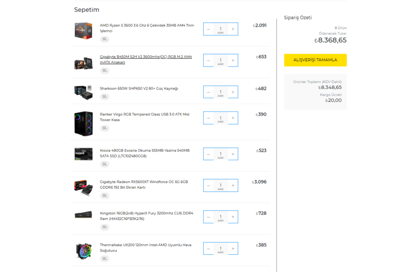This screenshot has width=409, height=272.
Task: Increase quantity of Kingston HyperX Fury RAM
Action: point(233,217)
